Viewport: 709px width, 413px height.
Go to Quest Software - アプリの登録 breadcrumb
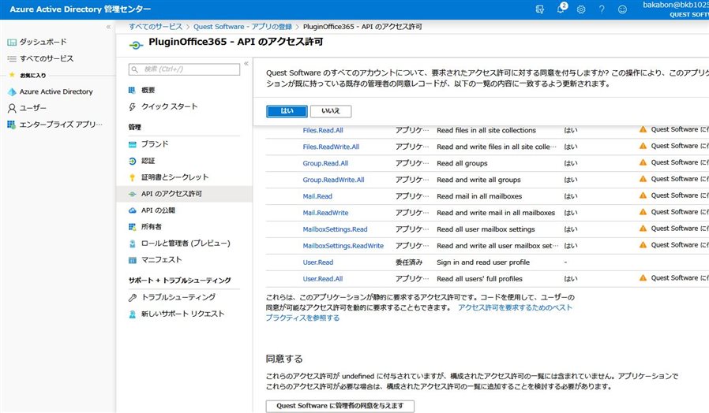point(242,27)
